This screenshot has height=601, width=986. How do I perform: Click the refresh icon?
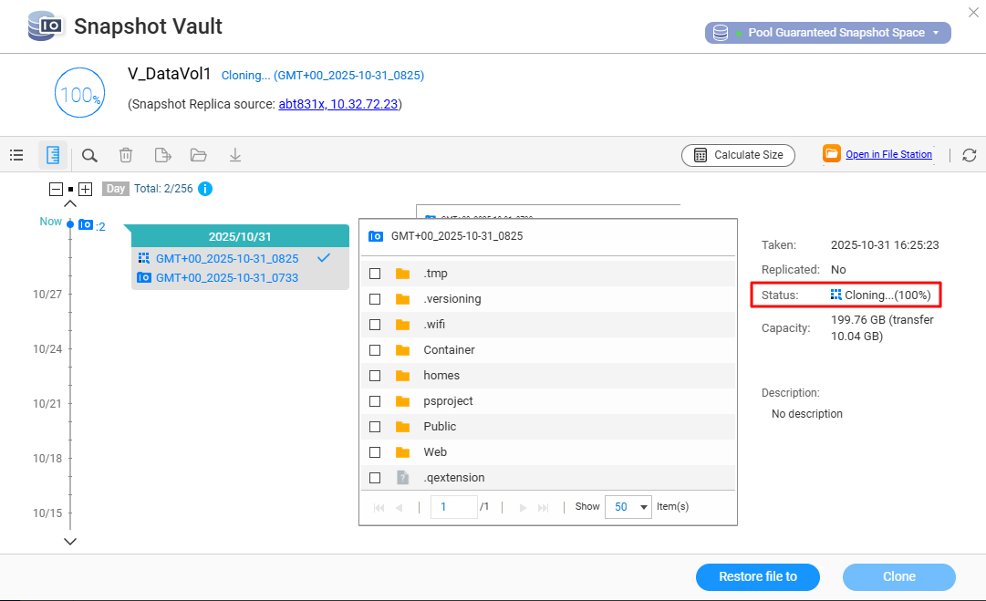(970, 155)
